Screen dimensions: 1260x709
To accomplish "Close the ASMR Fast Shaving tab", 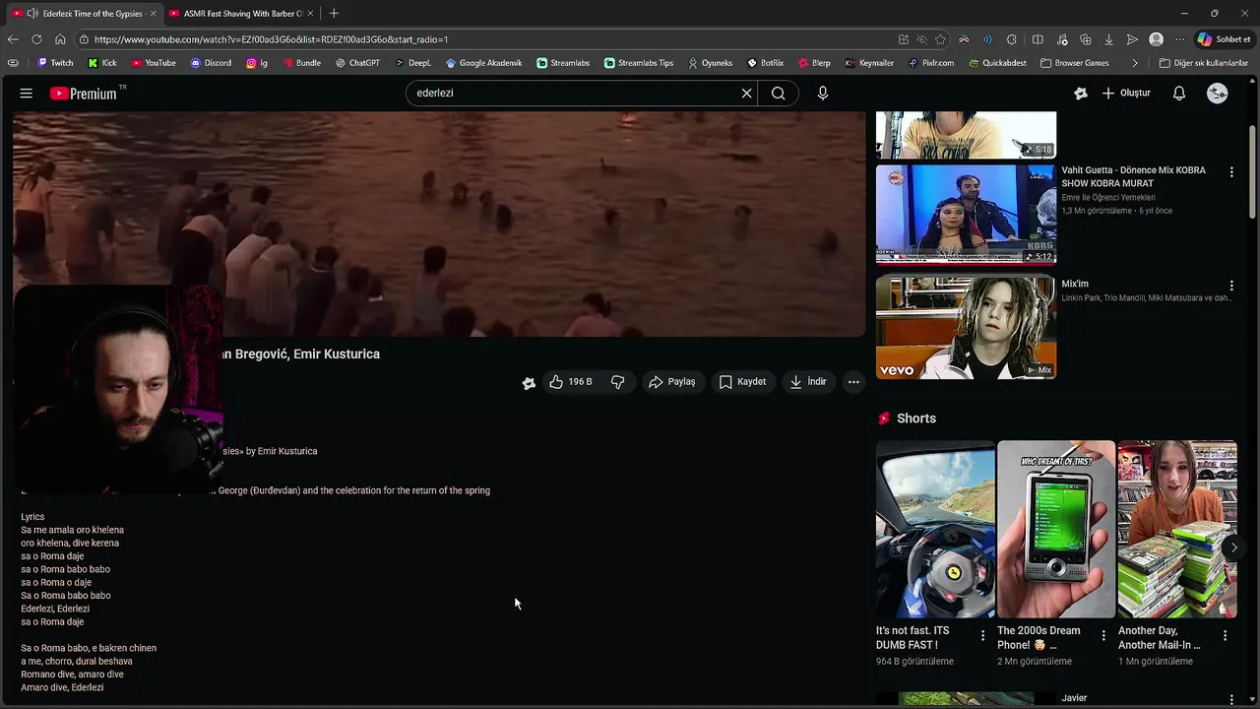I will [x=310, y=13].
